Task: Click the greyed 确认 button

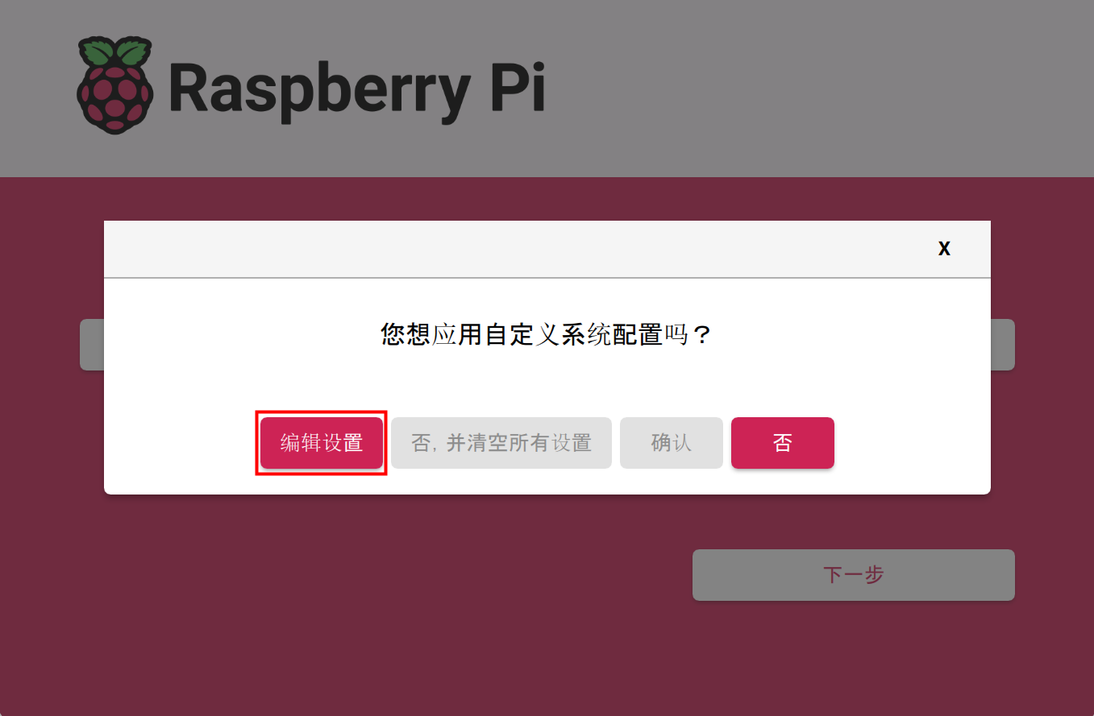Action: pyautogui.click(x=672, y=443)
